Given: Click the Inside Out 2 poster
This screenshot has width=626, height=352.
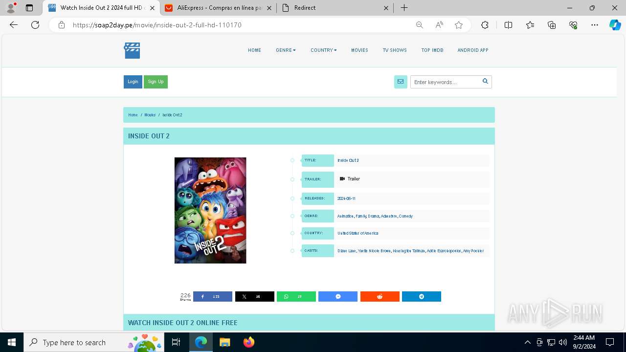Looking at the screenshot, I should point(210,210).
